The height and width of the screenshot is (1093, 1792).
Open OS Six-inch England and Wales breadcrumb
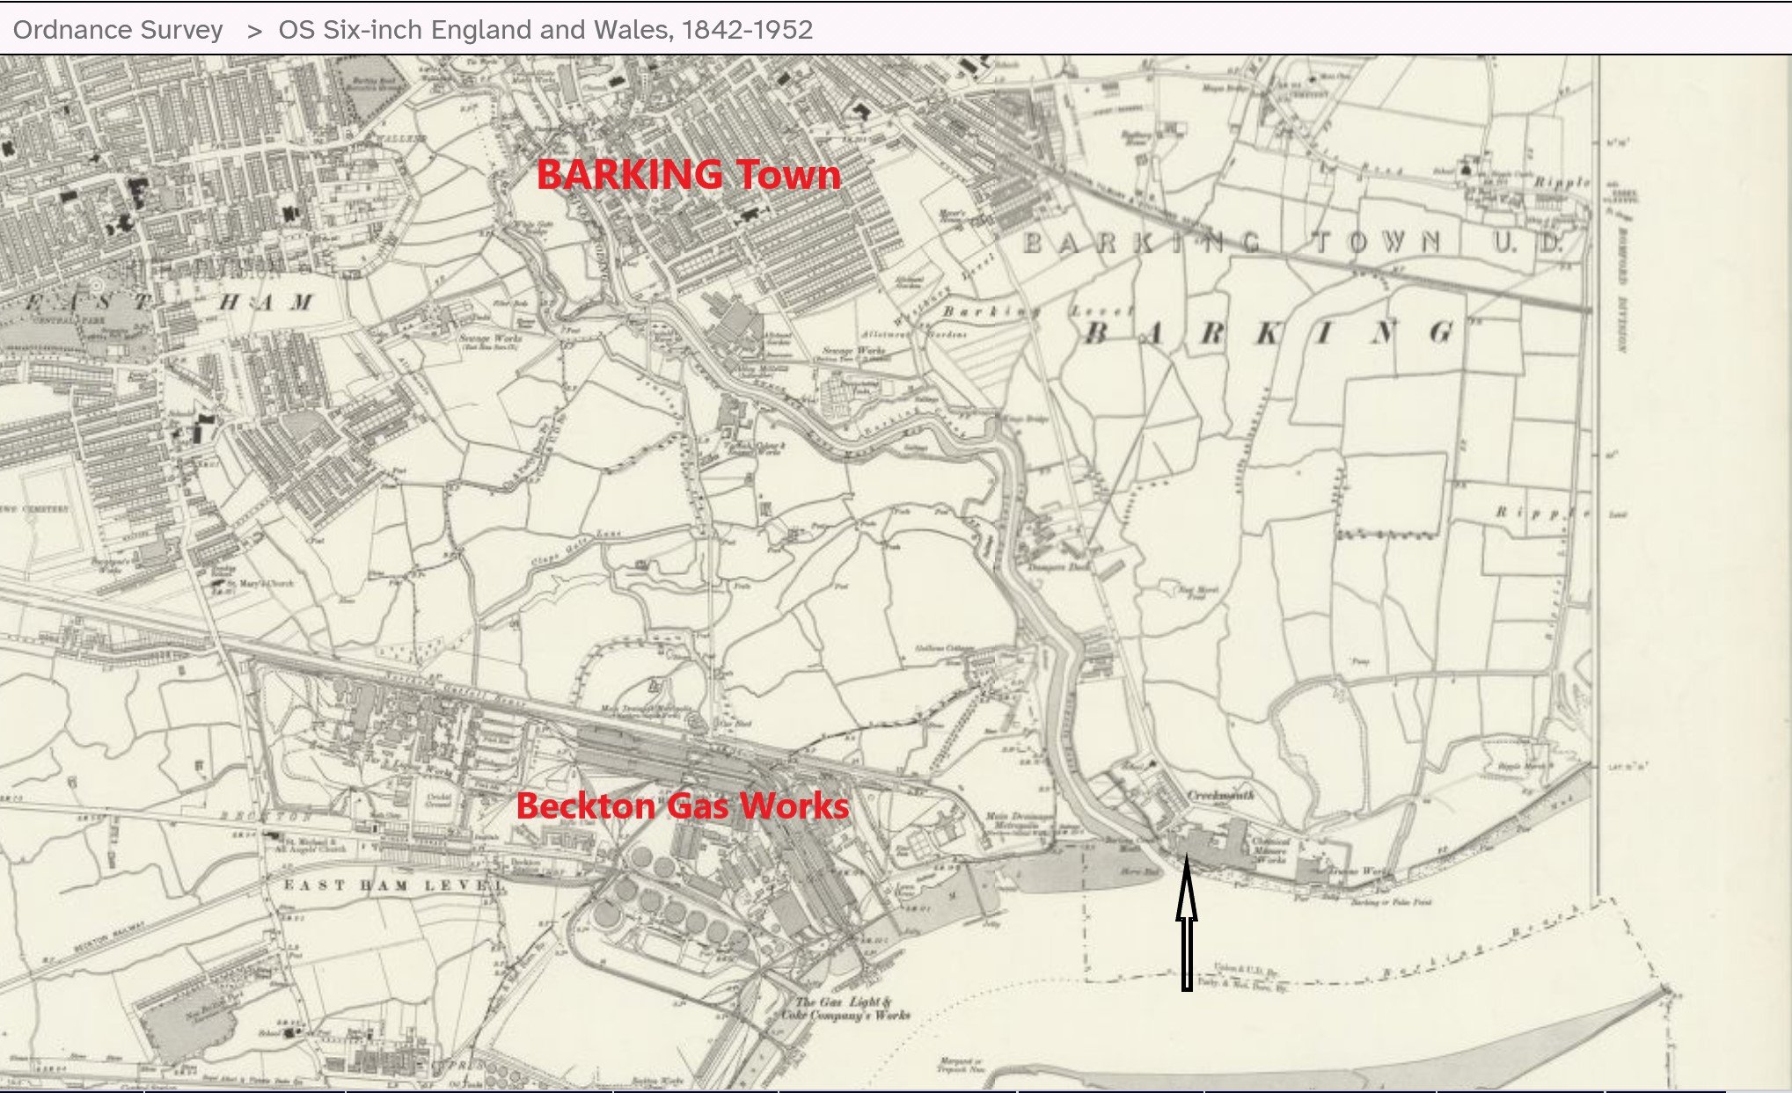point(545,30)
